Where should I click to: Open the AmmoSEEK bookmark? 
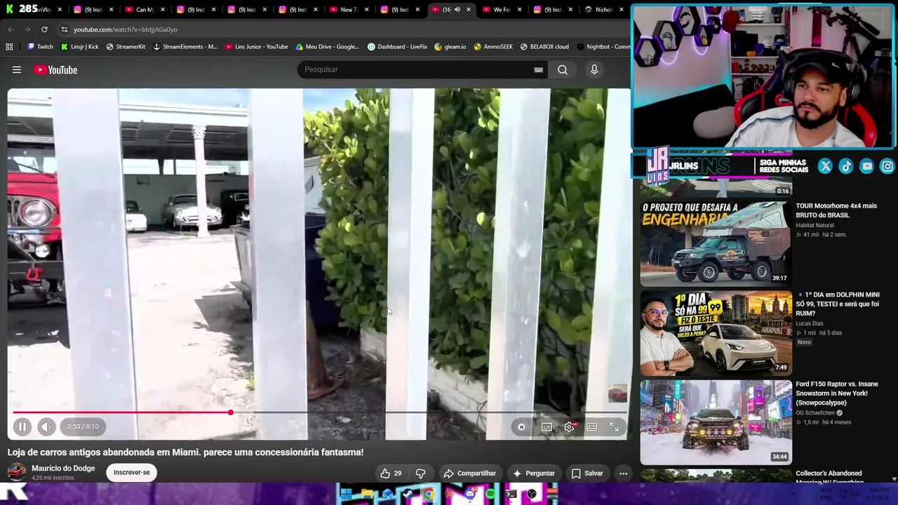click(493, 47)
